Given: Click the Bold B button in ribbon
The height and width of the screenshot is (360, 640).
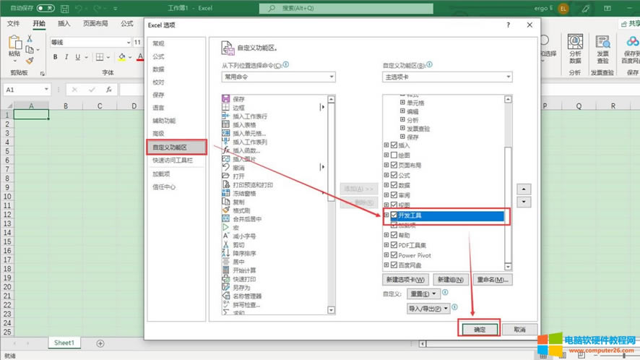Looking at the screenshot, I should coord(55,57).
